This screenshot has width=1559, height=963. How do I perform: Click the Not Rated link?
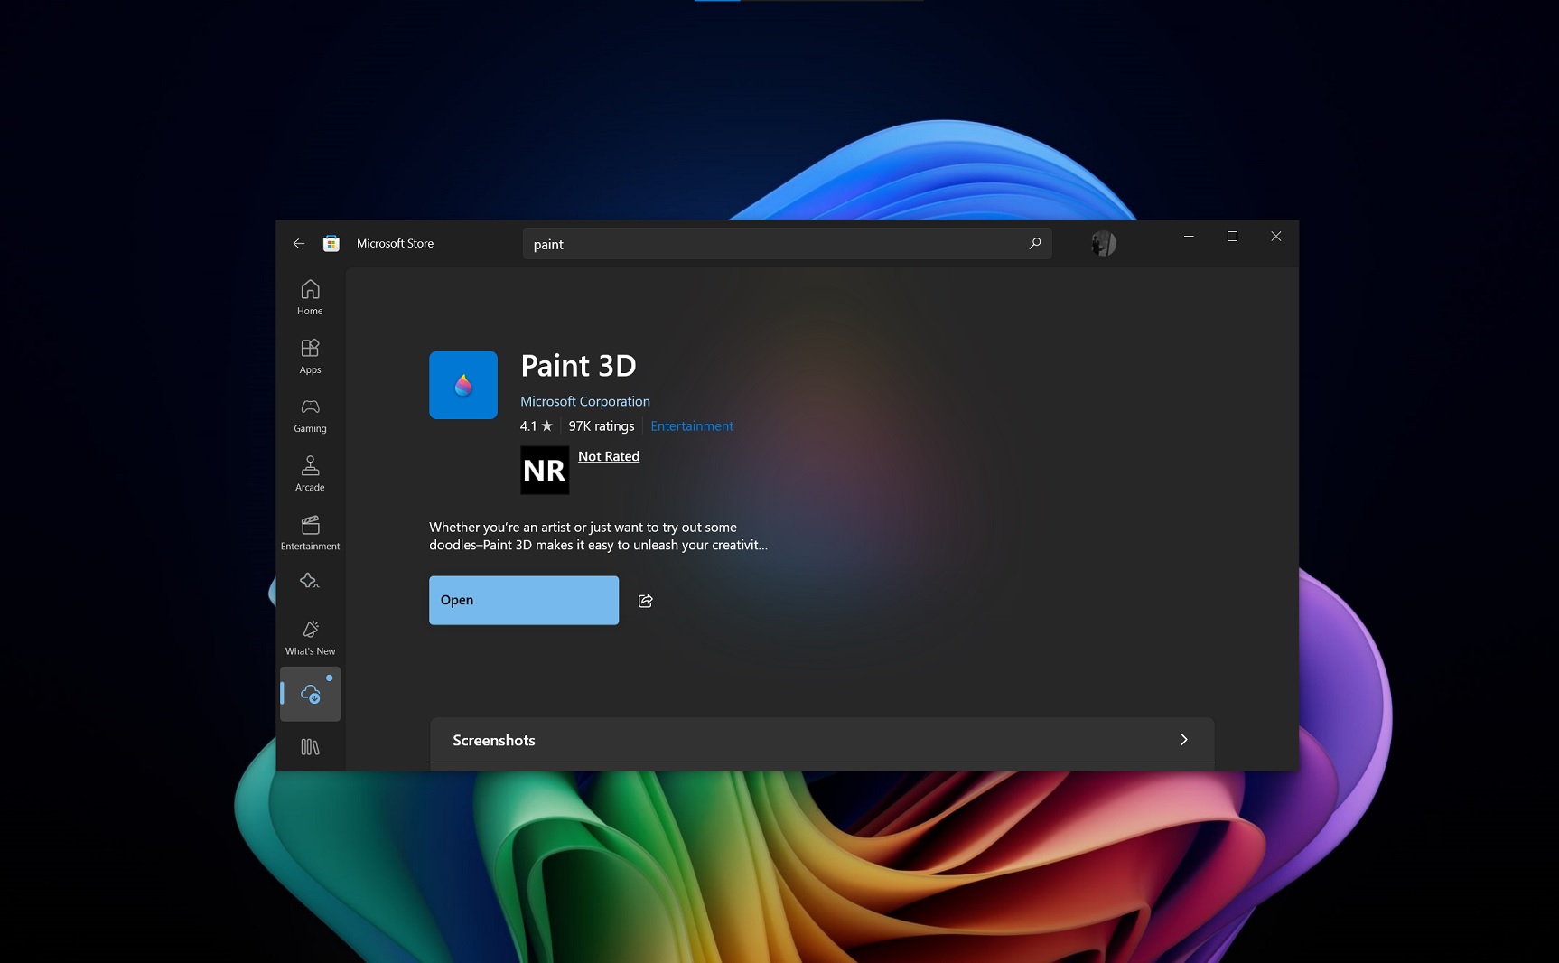coord(608,457)
